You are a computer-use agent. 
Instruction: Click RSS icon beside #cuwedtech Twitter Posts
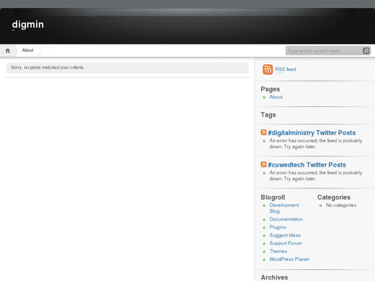tap(264, 164)
